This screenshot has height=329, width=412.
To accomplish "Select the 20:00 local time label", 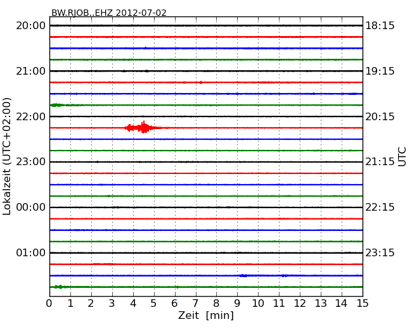I will pos(31,26).
